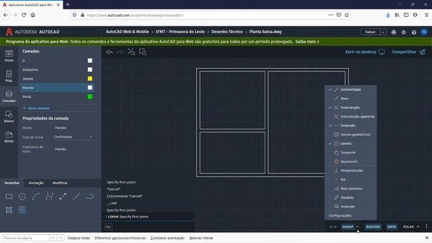Toggle Perpendicular object snap
This screenshot has height=243, width=432.
tap(350, 171)
